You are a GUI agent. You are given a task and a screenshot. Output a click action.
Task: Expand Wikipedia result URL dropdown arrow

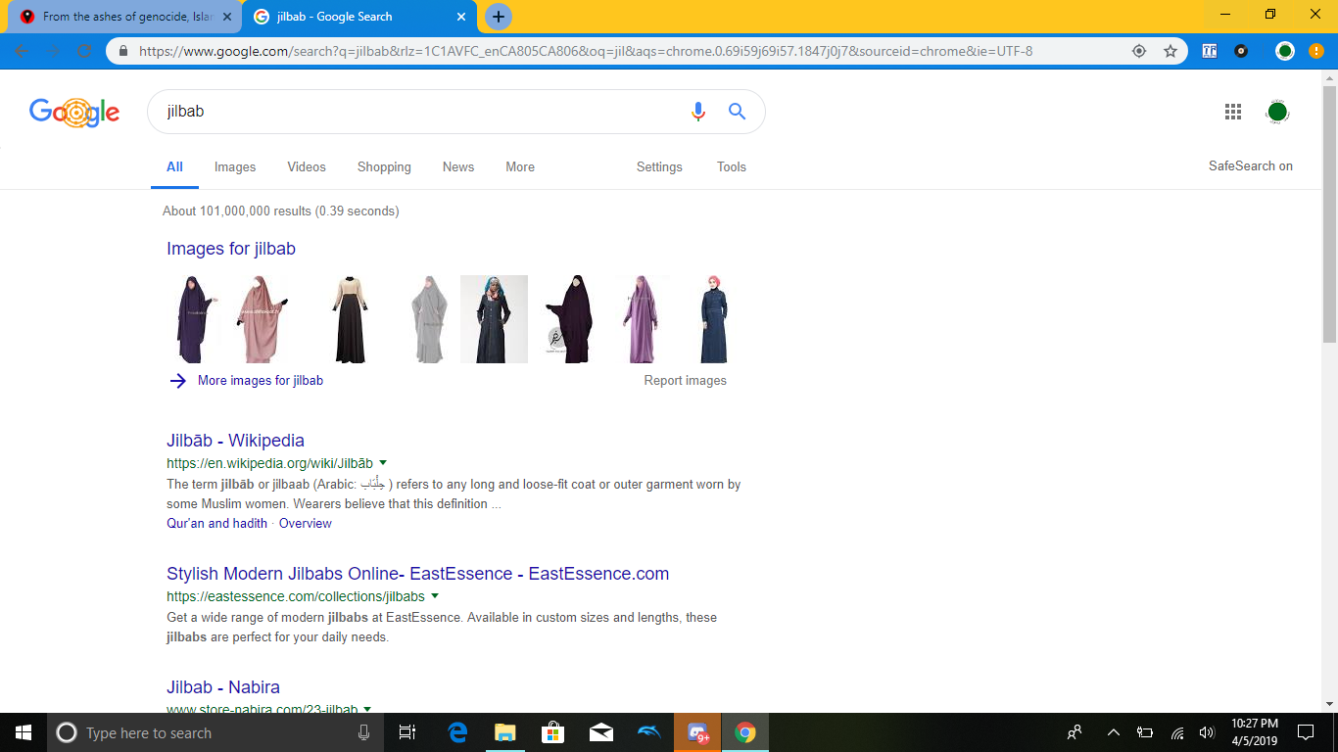[383, 462]
